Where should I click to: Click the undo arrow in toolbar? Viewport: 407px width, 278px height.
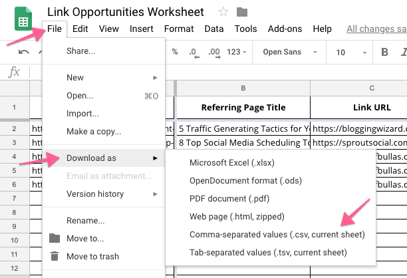[x=24, y=52]
